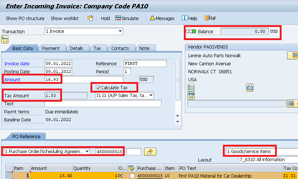Open the Transaction dropdown showing 1 Invoice
298x179 pixels.
click(x=120, y=31)
